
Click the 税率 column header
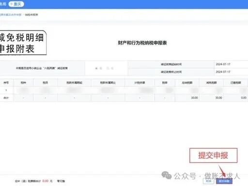click(165, 83)
